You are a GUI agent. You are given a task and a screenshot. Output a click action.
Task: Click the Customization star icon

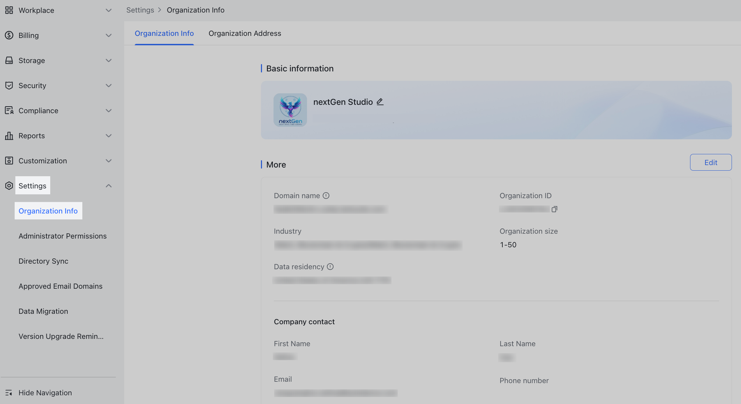9,161
